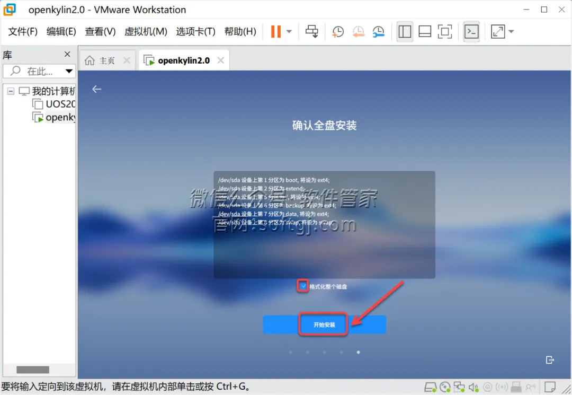The height and width of the screenshot is (395, 572).
Task: Enter full screen mode
Action: click(445, 31)
